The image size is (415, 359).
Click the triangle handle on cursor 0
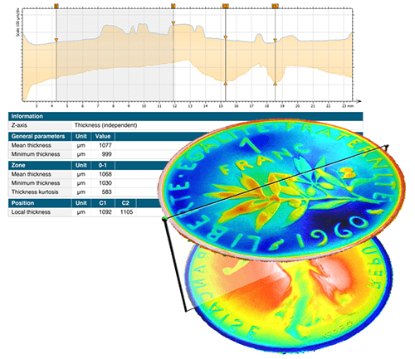point(56,40)
